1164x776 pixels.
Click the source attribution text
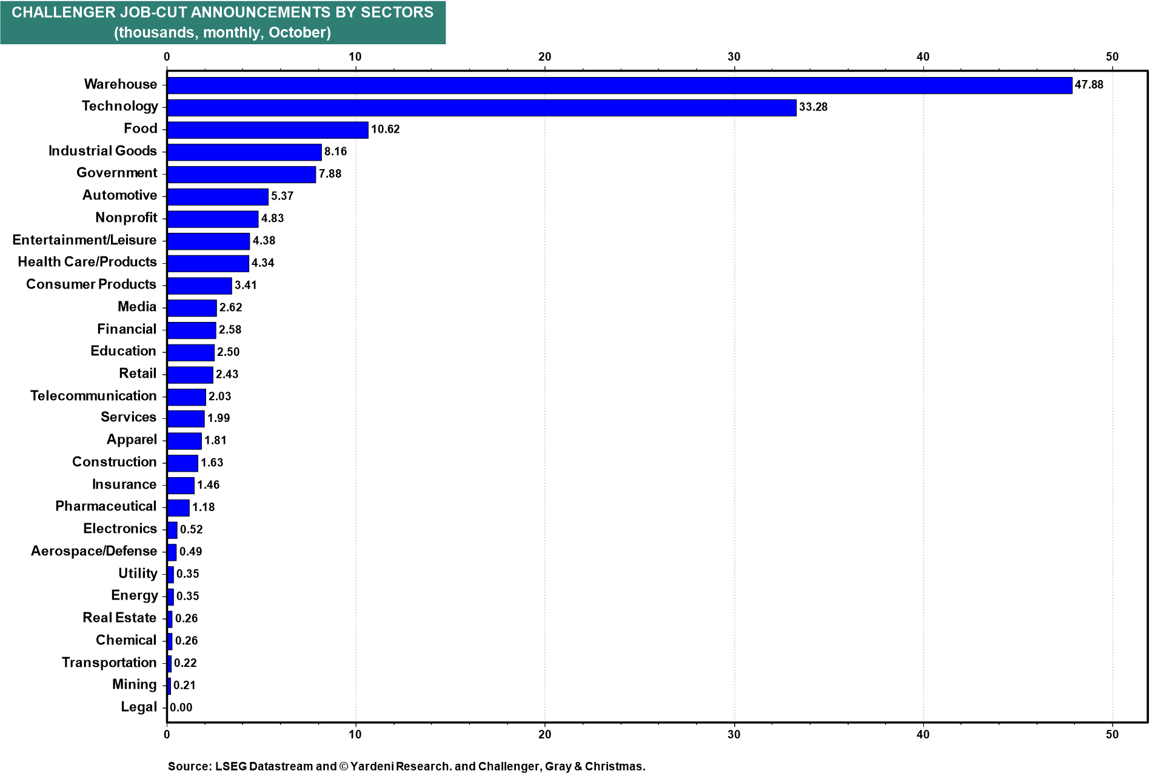point(406,766)
